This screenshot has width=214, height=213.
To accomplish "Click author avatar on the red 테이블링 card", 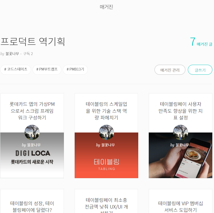I will coord(106,132).
